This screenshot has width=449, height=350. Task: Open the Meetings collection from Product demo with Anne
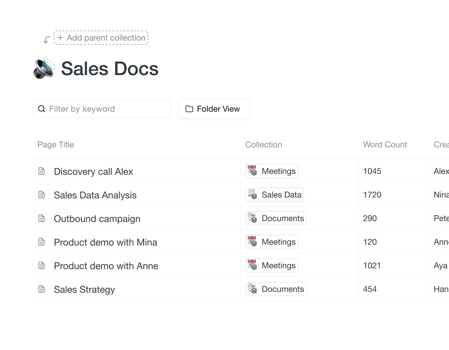click(271, 265)
